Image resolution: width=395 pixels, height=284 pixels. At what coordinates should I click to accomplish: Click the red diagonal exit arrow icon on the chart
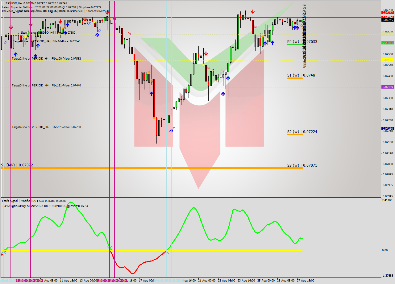(x=208, y=67)
